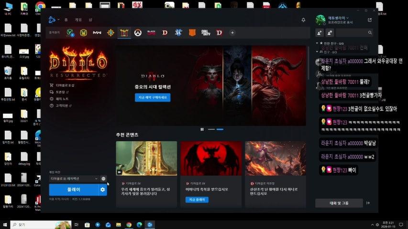Select the World of Warcraft game icon
Screen dimensions: 408x229
[84, 33]
